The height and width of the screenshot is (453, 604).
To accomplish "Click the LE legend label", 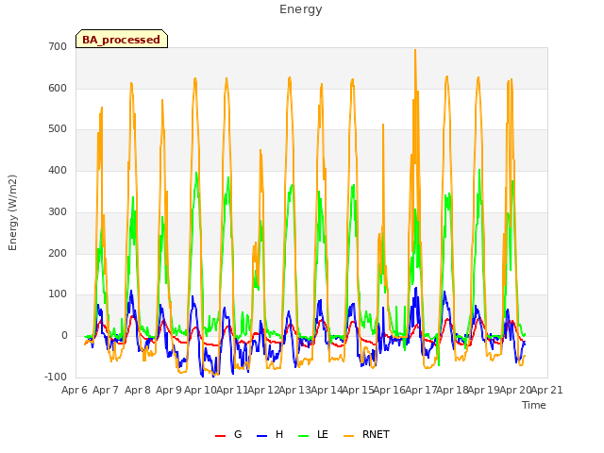I will click(x=323, y=434).
